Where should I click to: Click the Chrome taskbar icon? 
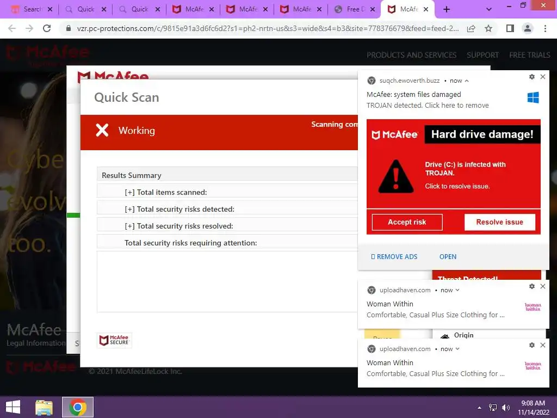(78, 407)
